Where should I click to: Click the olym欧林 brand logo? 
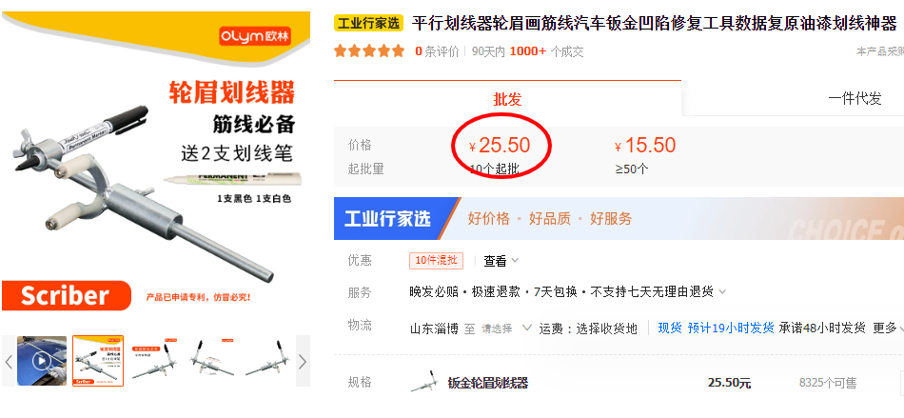[255, 37]
